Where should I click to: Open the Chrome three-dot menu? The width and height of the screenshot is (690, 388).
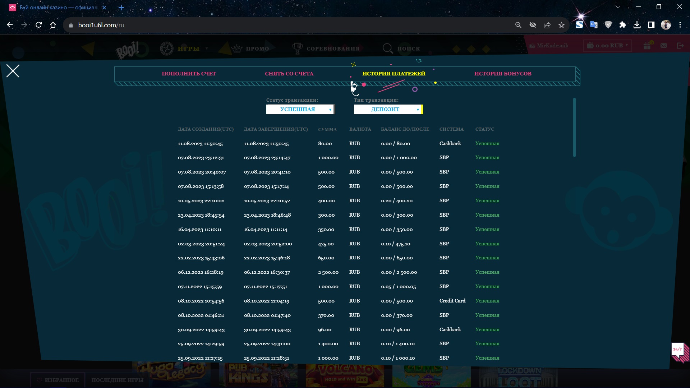[x=680, y=25]
